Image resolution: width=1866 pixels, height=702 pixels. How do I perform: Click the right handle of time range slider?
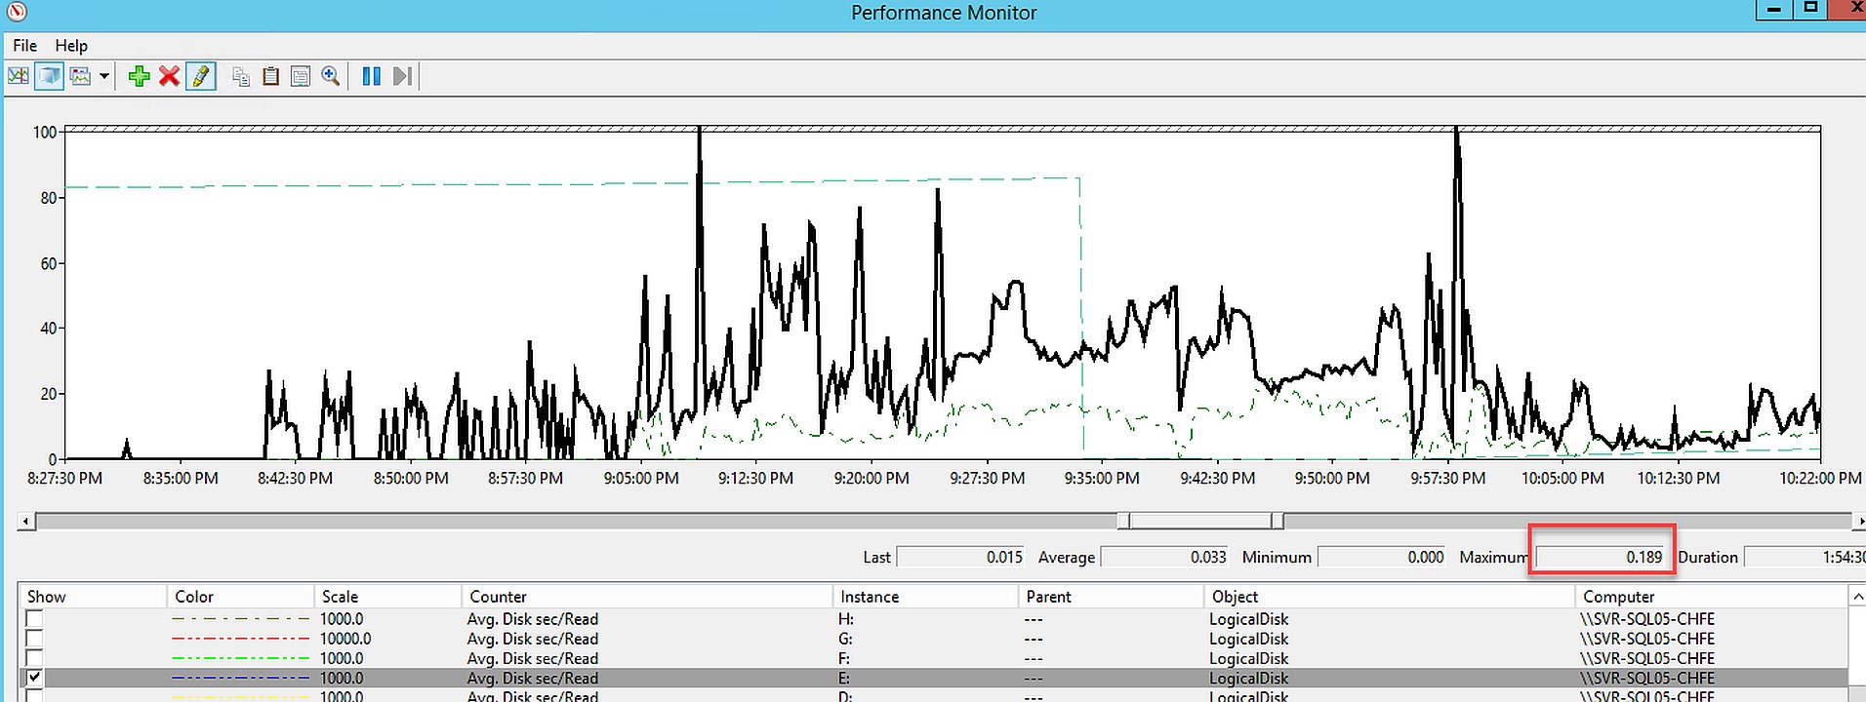(1278, 522)
